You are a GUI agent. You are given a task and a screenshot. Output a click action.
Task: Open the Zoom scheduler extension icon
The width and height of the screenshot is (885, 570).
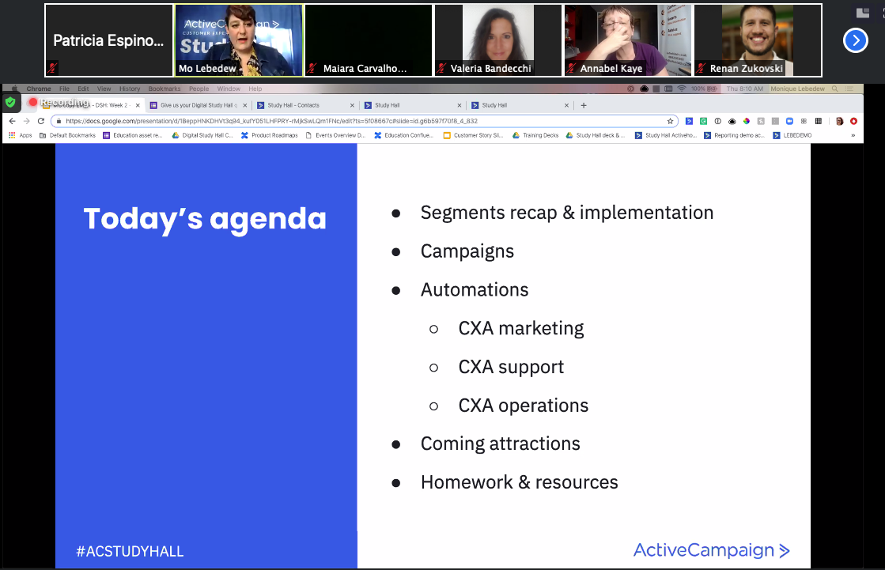coord(789,121)
